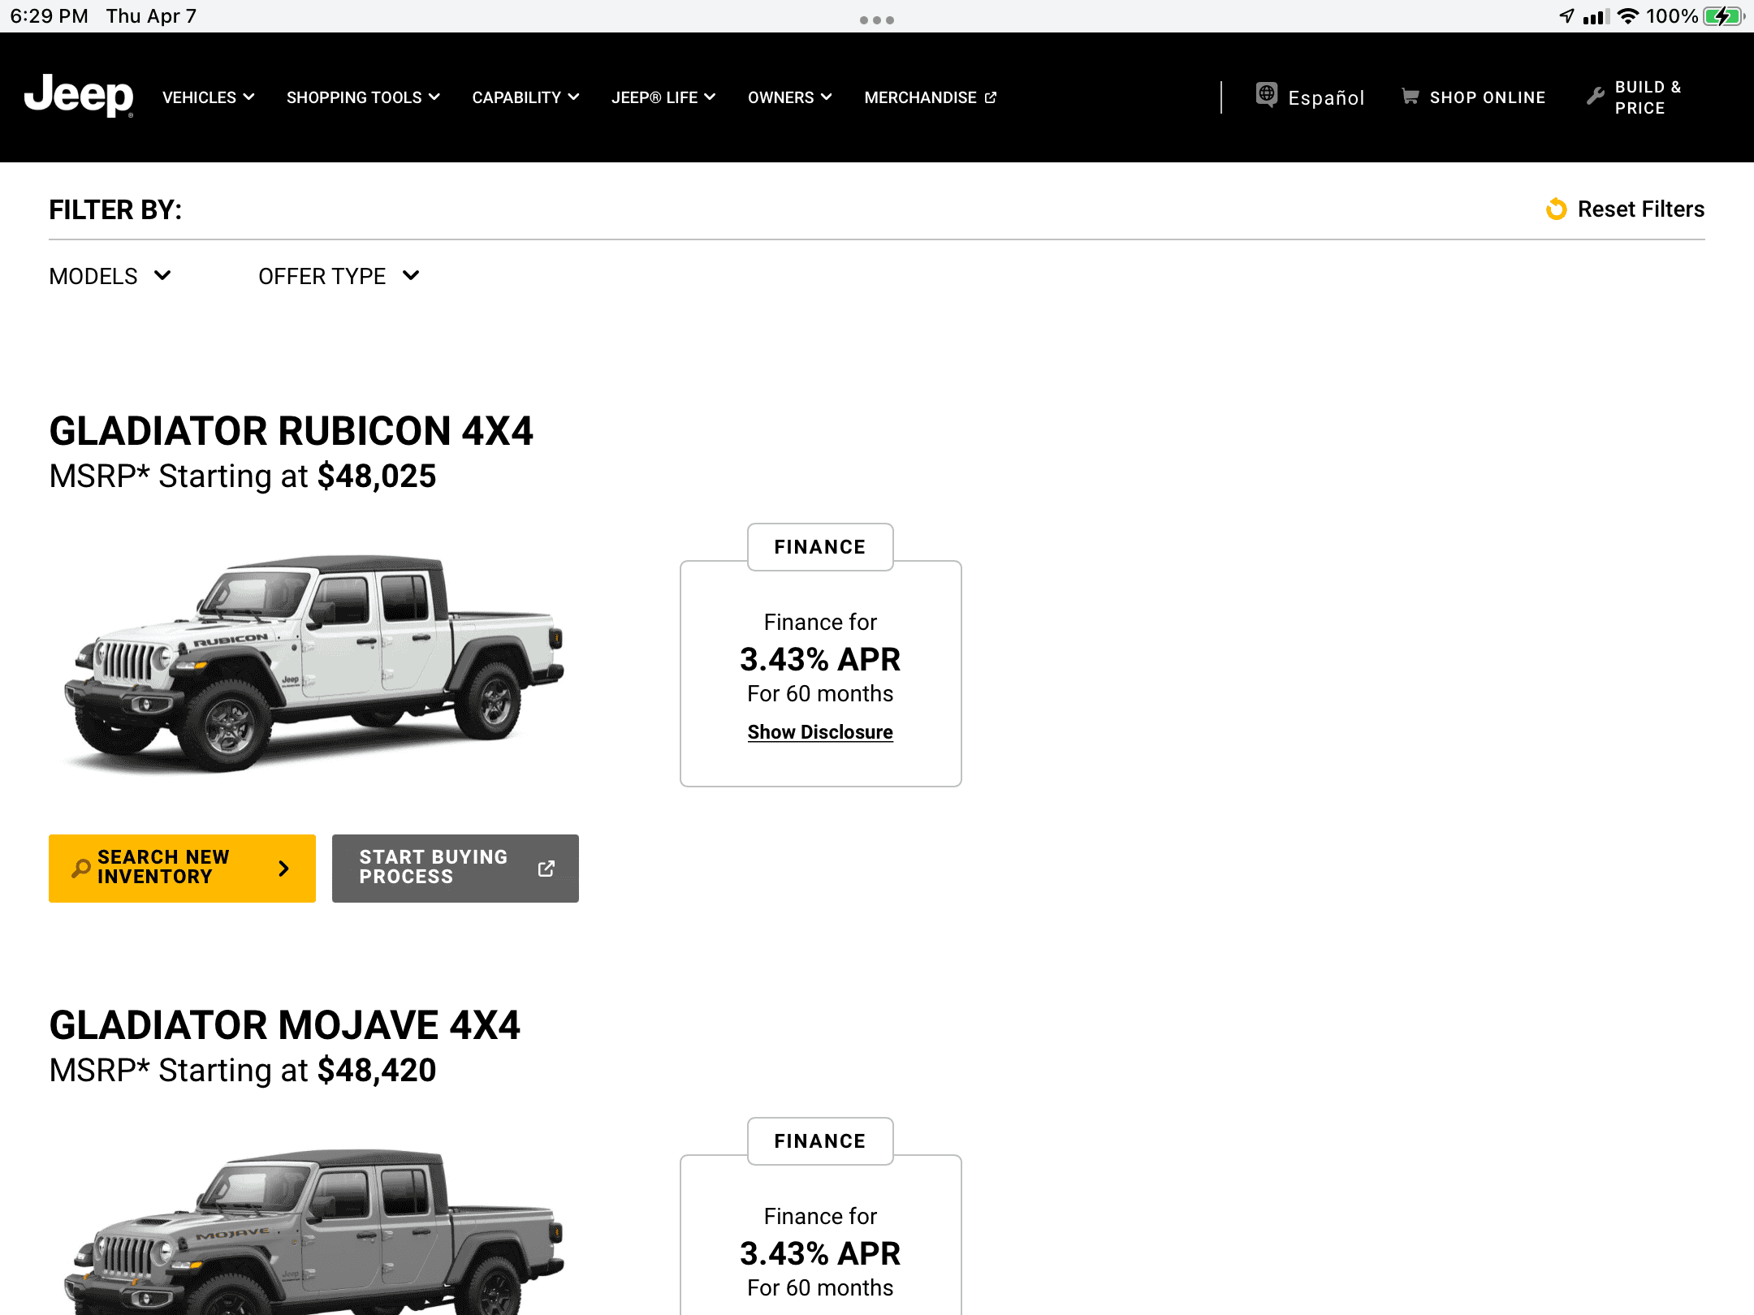The image size is (1754, 1315).
Task: Click the Vehicles menu chevron
Action: 248,97
